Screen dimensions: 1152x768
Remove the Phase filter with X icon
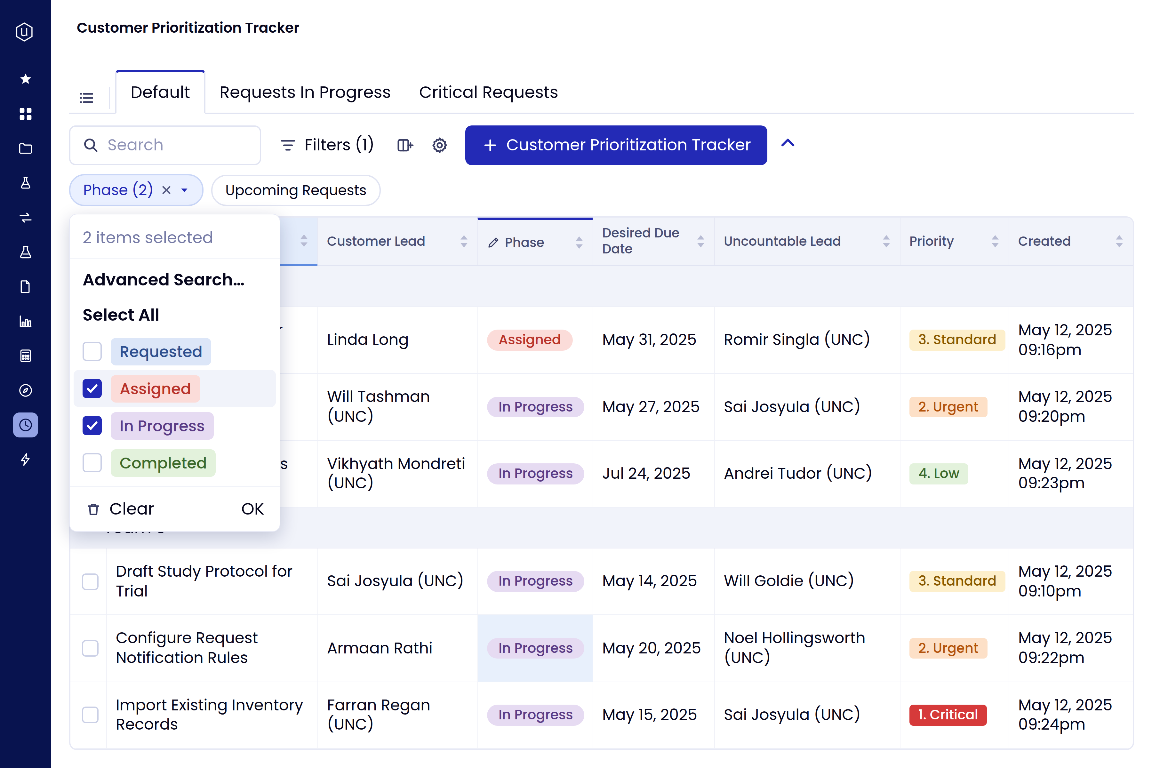pyautogui.click(x=166, y=190)
